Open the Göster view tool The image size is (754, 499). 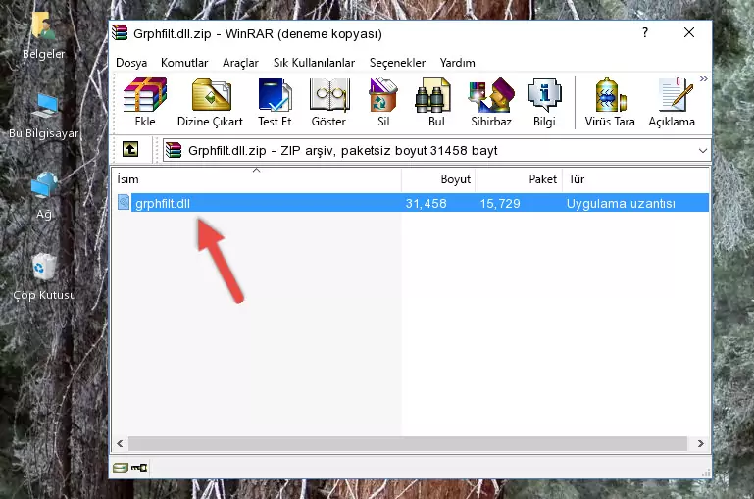tap(328, 102)
